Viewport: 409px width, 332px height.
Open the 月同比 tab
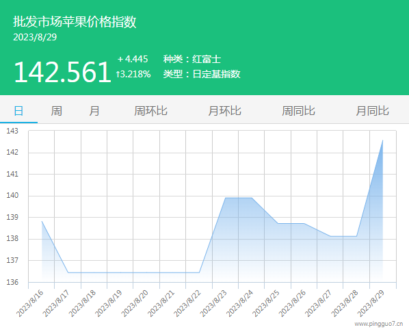[372, 111]
